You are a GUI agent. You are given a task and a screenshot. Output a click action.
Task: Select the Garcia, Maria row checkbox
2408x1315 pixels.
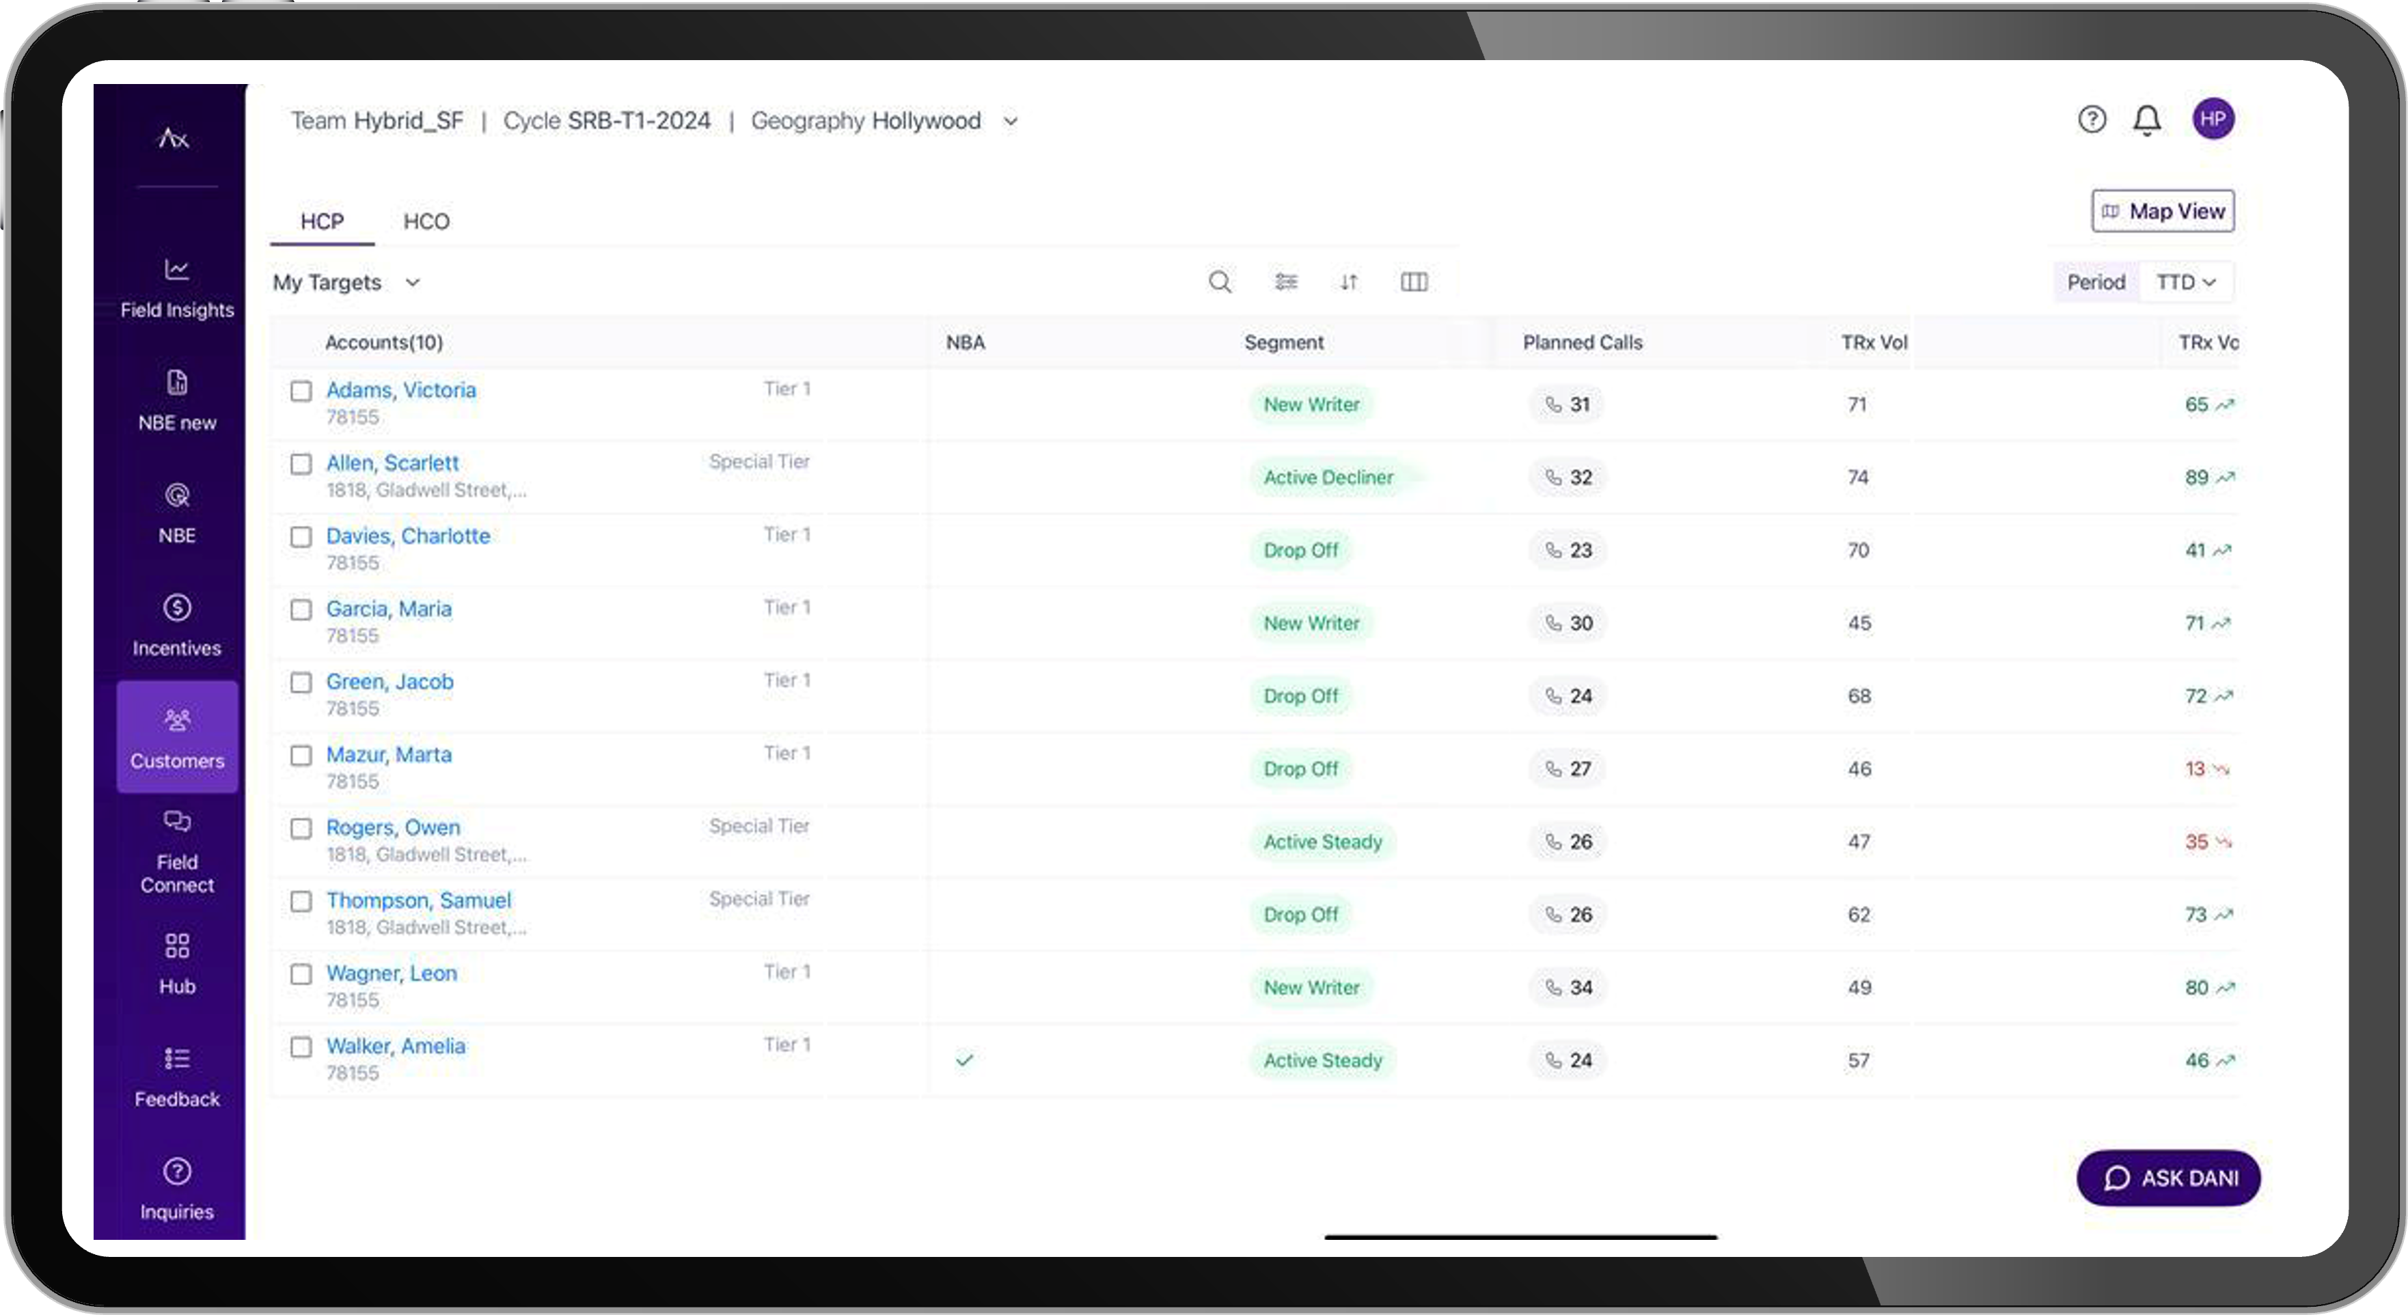[301, 609]
